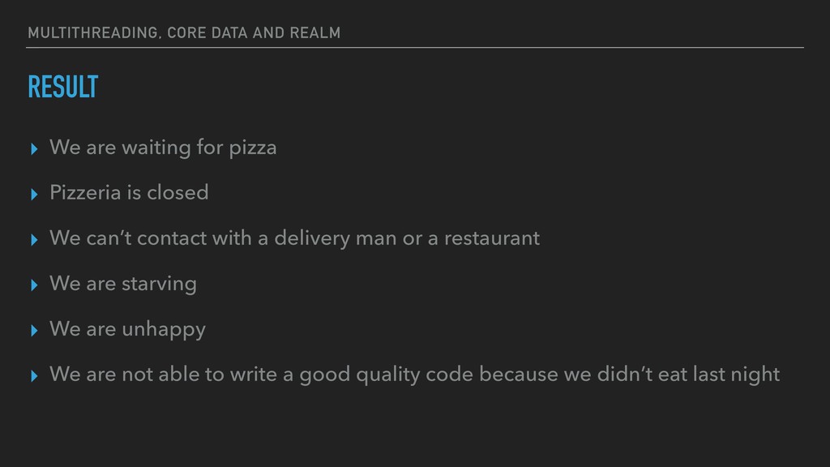
Task: Click the line about contacting a delivery man
Action: coord(295,239)
